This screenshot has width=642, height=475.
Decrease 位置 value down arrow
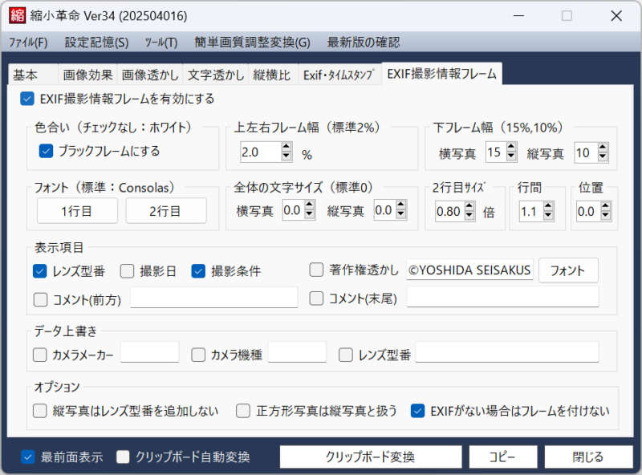tap(606, 216)
